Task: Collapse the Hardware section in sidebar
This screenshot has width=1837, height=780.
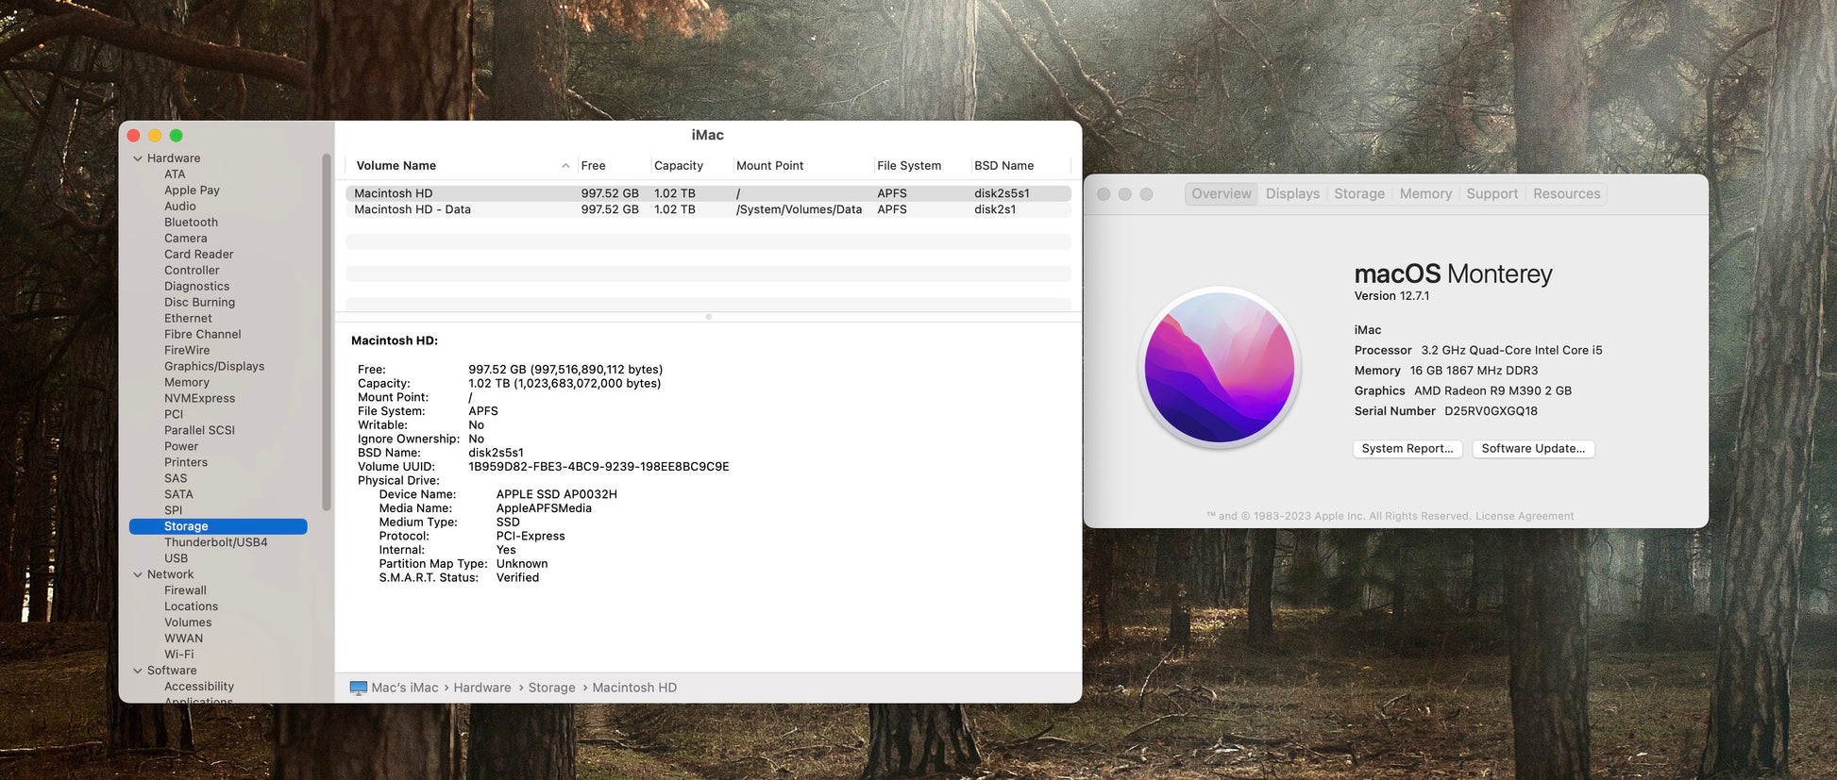Action: [x=138, y=158]
